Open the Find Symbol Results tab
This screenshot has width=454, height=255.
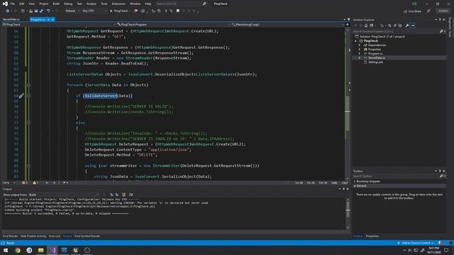(87, 236)
